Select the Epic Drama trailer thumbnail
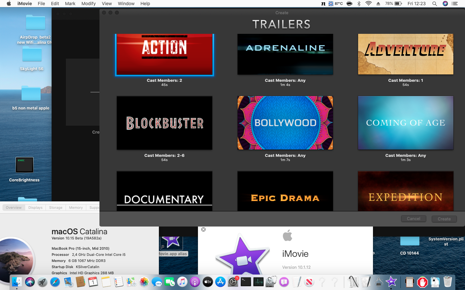Viewport: 465px width, 290px height. [x=285, y=191]
